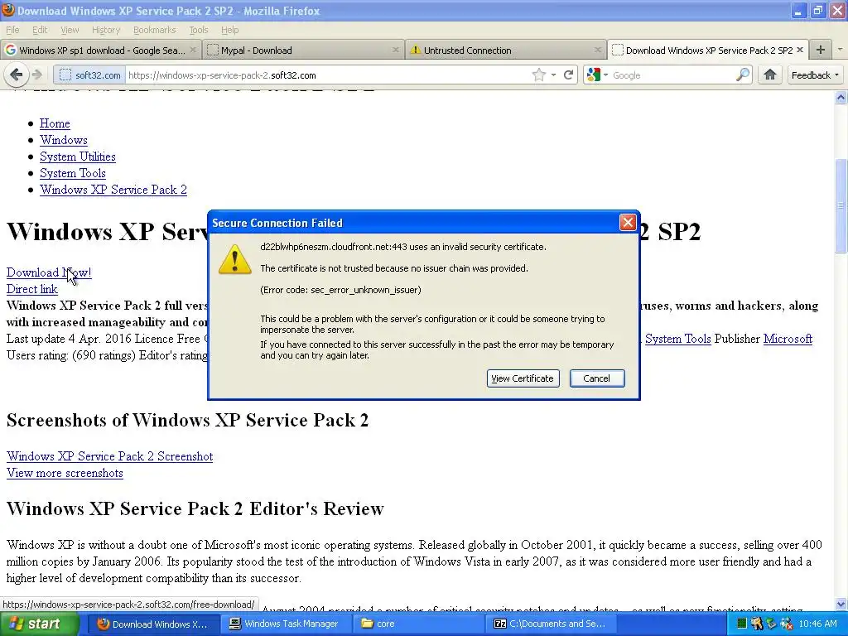Open the File menu
Screen dimensions: 848x636
[12, 30]
